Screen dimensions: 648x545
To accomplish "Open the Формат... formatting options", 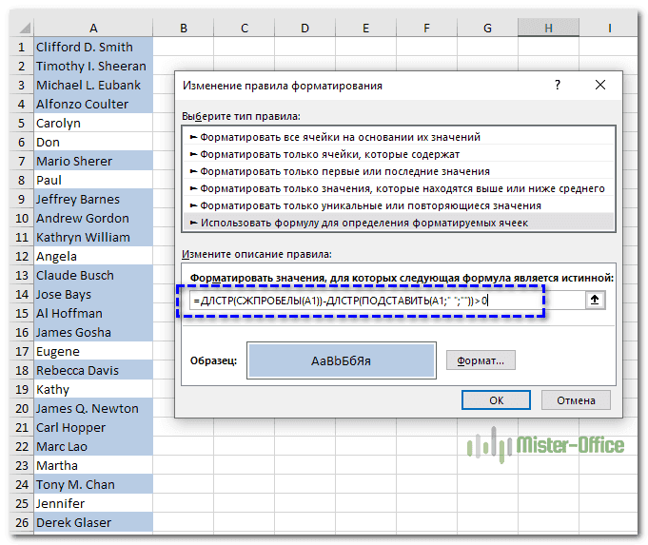I will pyautogui.click(x=481, y=360).
